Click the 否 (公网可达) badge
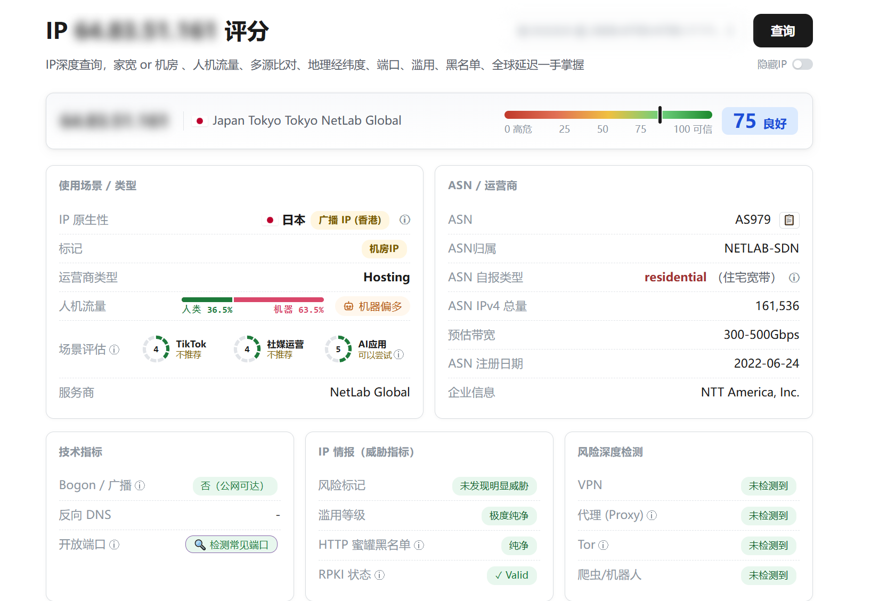The width and height of the screenshot is (871, 601). (235, 486)
